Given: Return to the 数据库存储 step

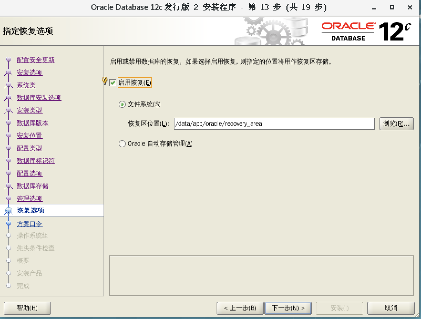Looking at the screenshot, I should pyautogui.click(x=33, y=186).
